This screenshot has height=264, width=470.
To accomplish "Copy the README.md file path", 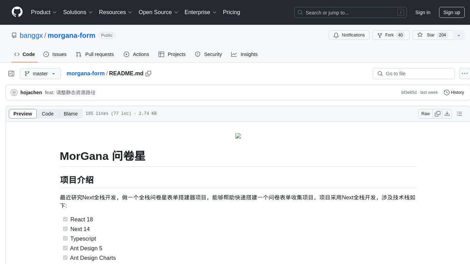I will (149, 74).
